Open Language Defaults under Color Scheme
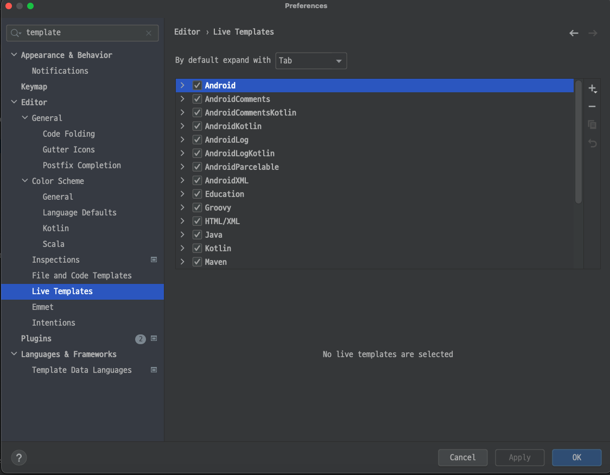610x475 pixels. (x=79, y=212)
